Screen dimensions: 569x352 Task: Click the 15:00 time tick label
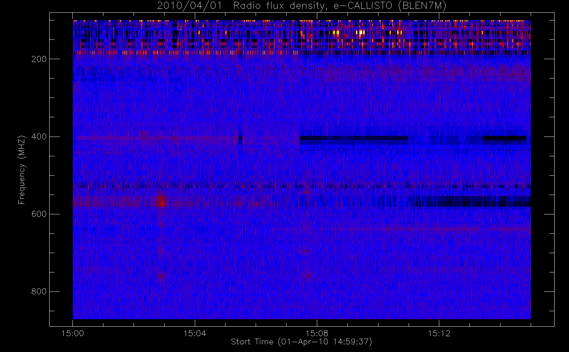pos(73,333)
